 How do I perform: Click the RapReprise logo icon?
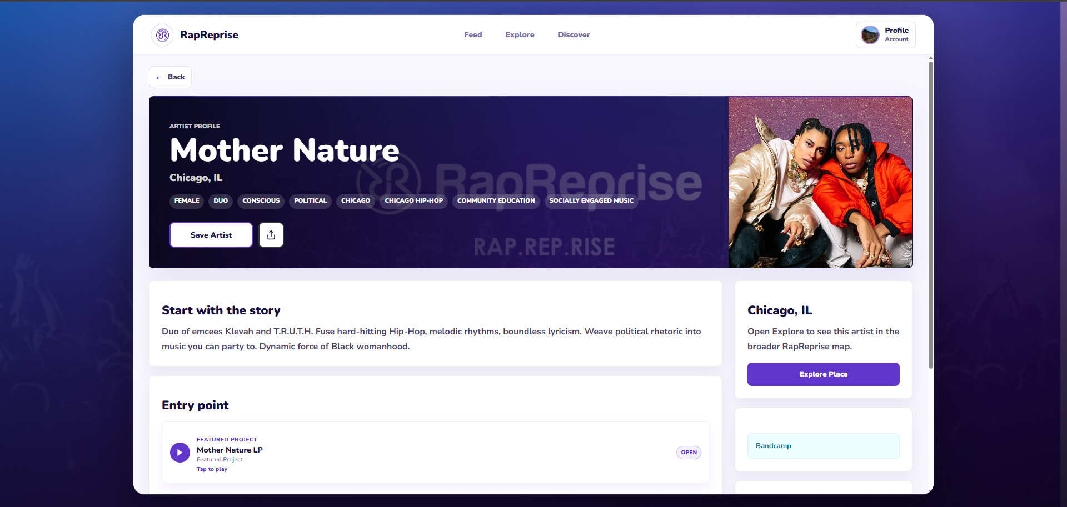[x=162, y=35]
